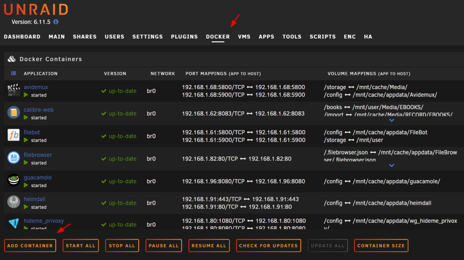Open the calibre-web container link
The height and width of the screenshot is (260, 464).
[x=39, y=110]
